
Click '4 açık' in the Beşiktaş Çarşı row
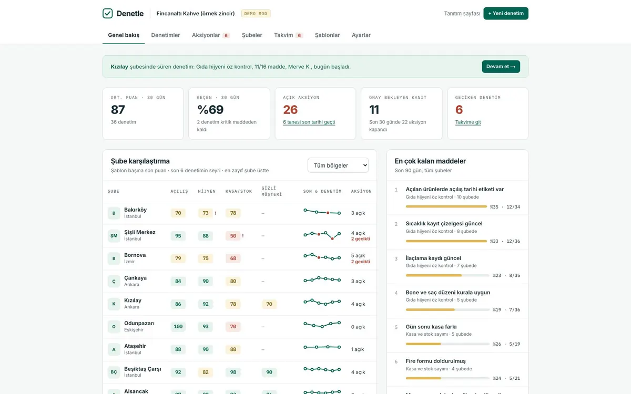[358, 372]
